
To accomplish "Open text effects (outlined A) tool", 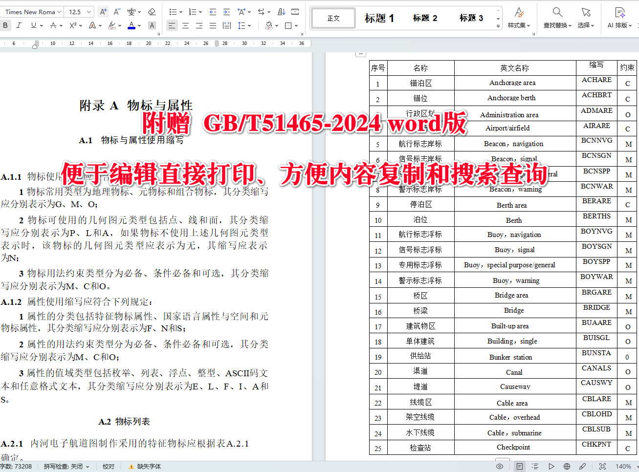I will click(92, 25).
